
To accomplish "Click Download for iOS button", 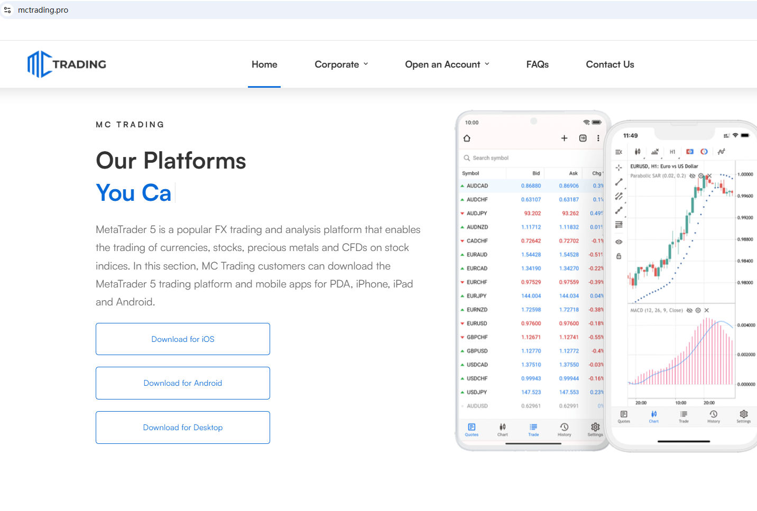I will pyautogui.click(x=183, y=339).
